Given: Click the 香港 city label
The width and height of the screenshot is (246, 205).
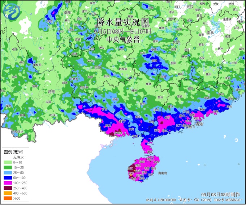Looking at the screenshot, I should [199, 124].
